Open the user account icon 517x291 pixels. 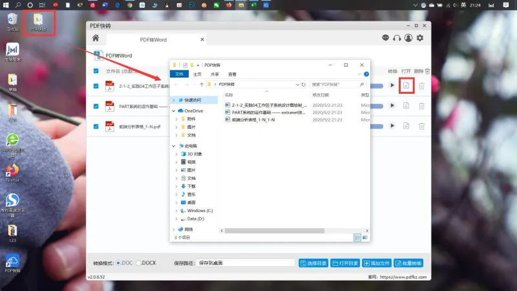coord(408,38)
